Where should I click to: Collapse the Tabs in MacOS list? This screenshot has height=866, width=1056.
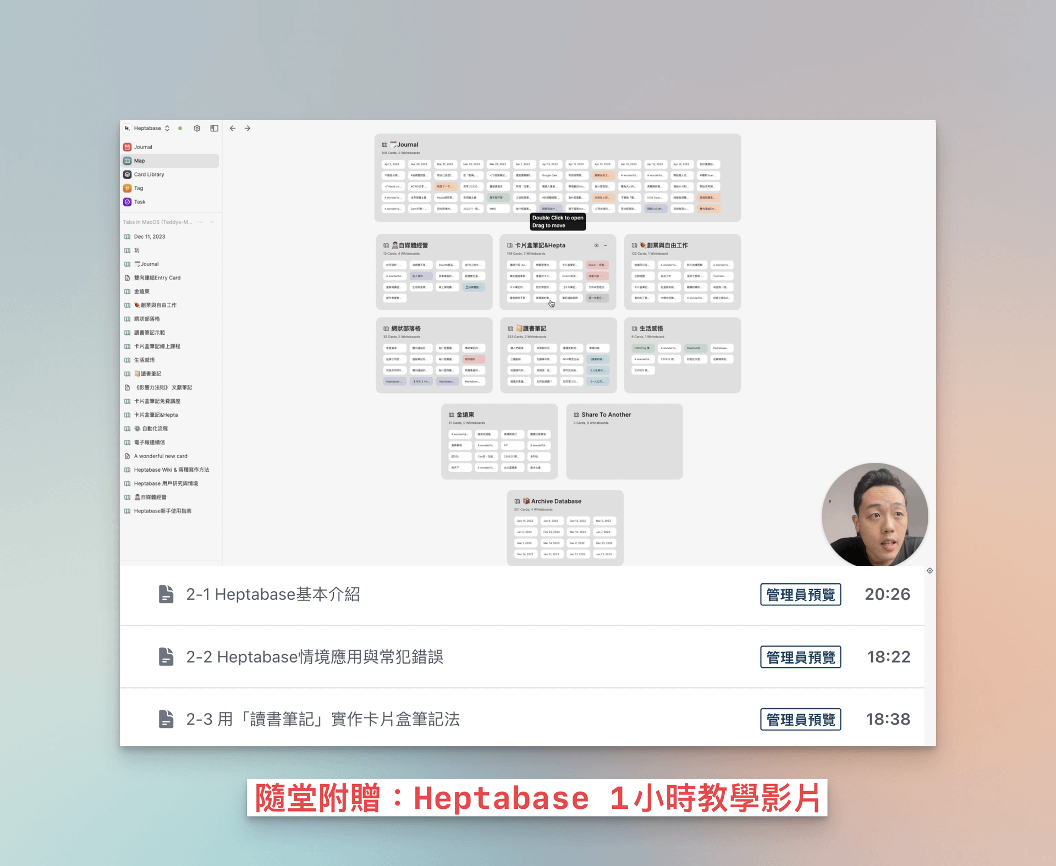tap(212, 222)
